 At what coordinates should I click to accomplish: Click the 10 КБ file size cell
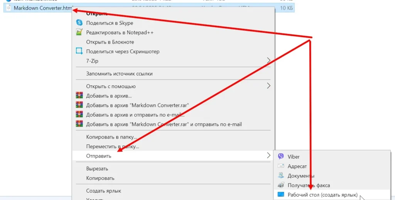pyautogui.click(x=287, y=8)
